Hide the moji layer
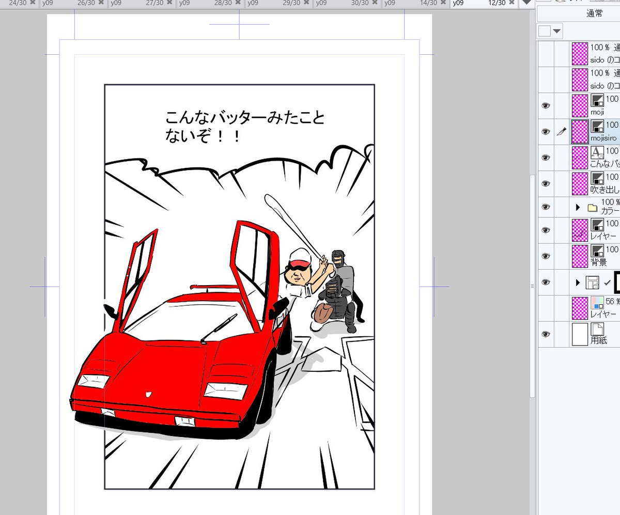 pos(546,106)
